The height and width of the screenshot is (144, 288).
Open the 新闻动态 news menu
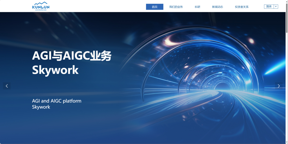tap(217, 7)
